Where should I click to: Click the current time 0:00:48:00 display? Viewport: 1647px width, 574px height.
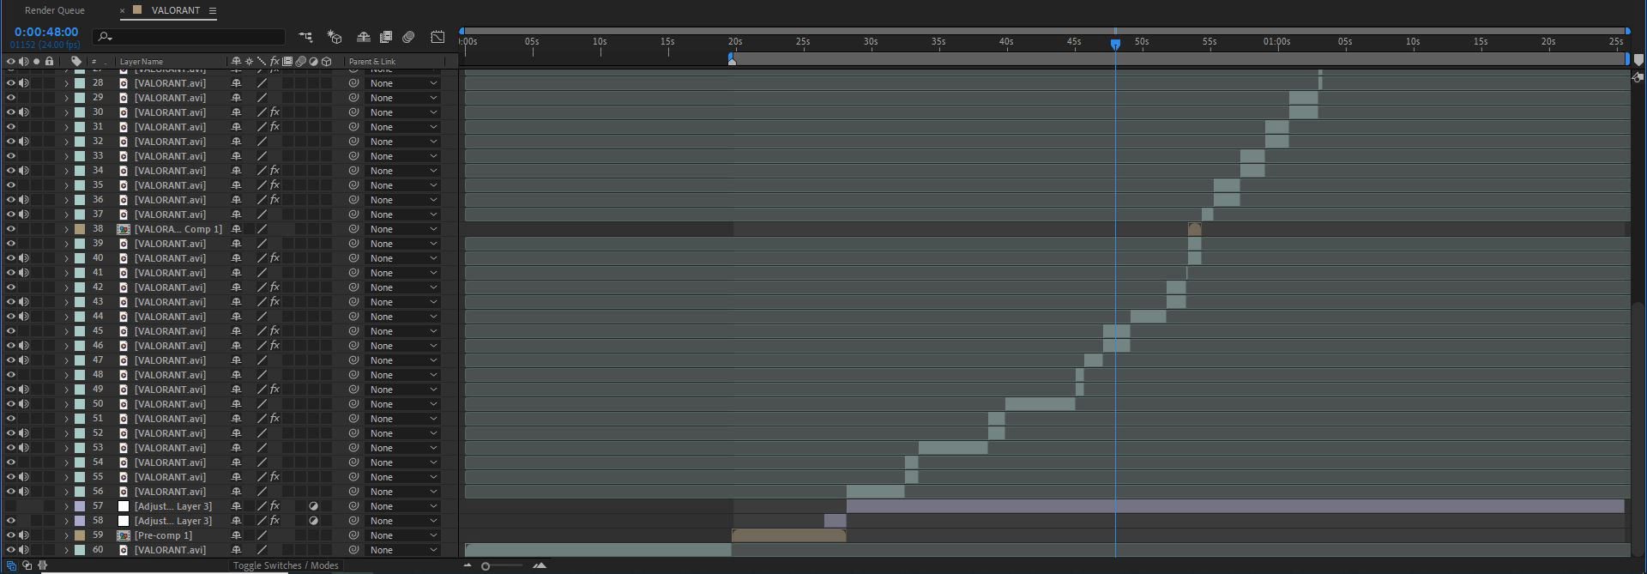tap(45, 32)
